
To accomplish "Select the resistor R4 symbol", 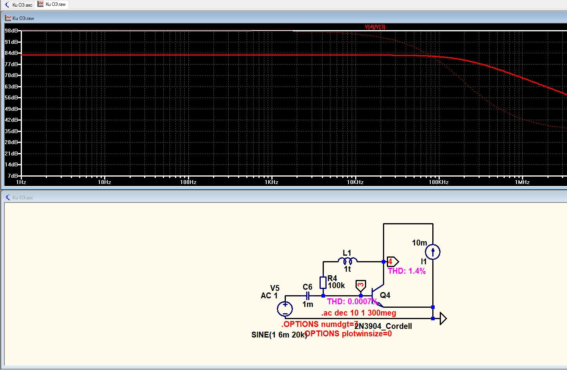I will coord(323,282).
